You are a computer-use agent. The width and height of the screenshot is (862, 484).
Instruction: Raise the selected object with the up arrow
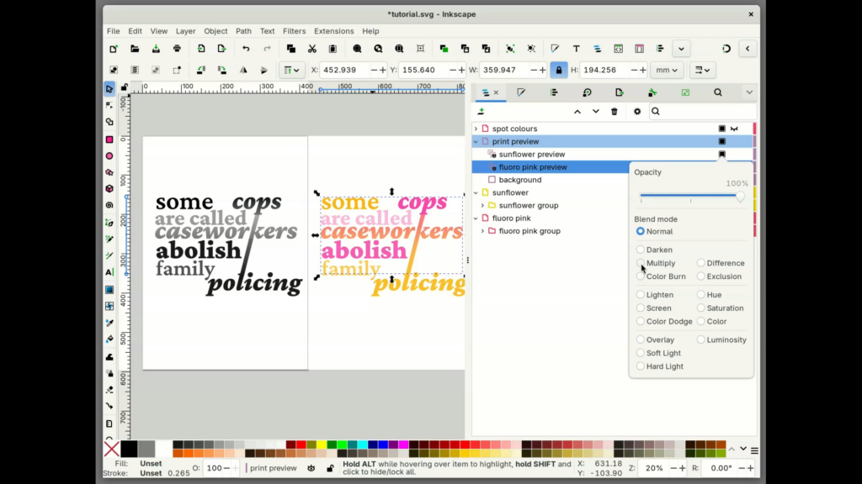tap(577, 111)
